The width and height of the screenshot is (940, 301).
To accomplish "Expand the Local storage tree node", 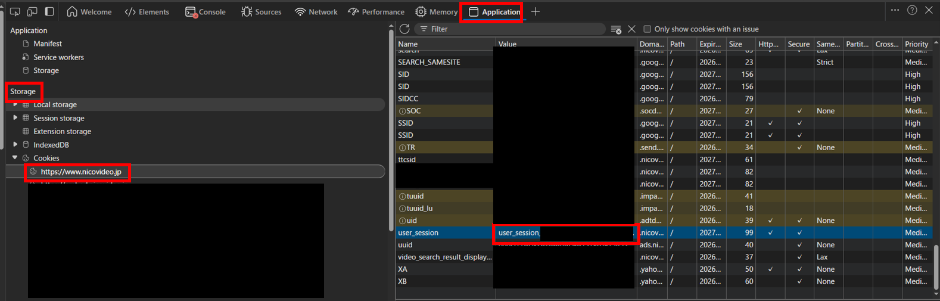I will point(15,104).
